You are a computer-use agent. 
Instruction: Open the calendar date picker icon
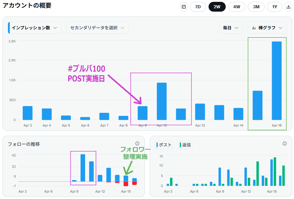pyautogui.click(x=184, y=7)
